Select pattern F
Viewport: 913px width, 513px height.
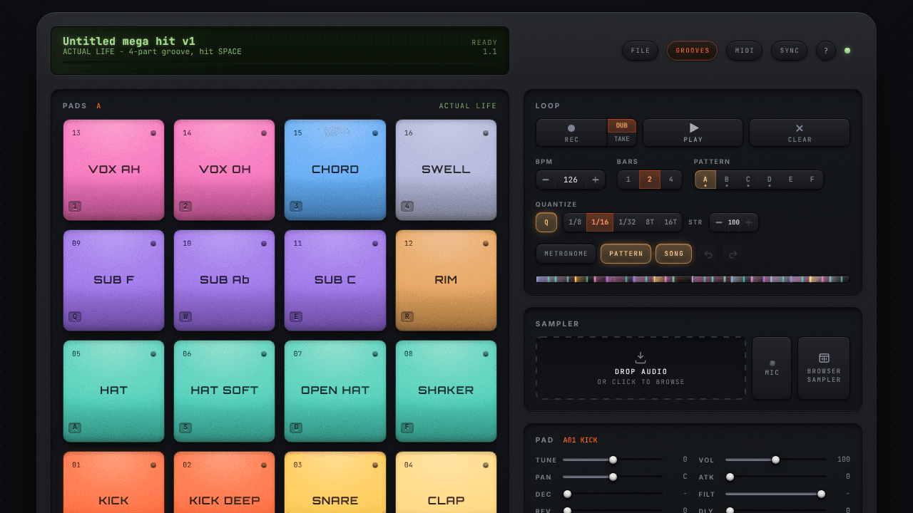pos(812,180)
